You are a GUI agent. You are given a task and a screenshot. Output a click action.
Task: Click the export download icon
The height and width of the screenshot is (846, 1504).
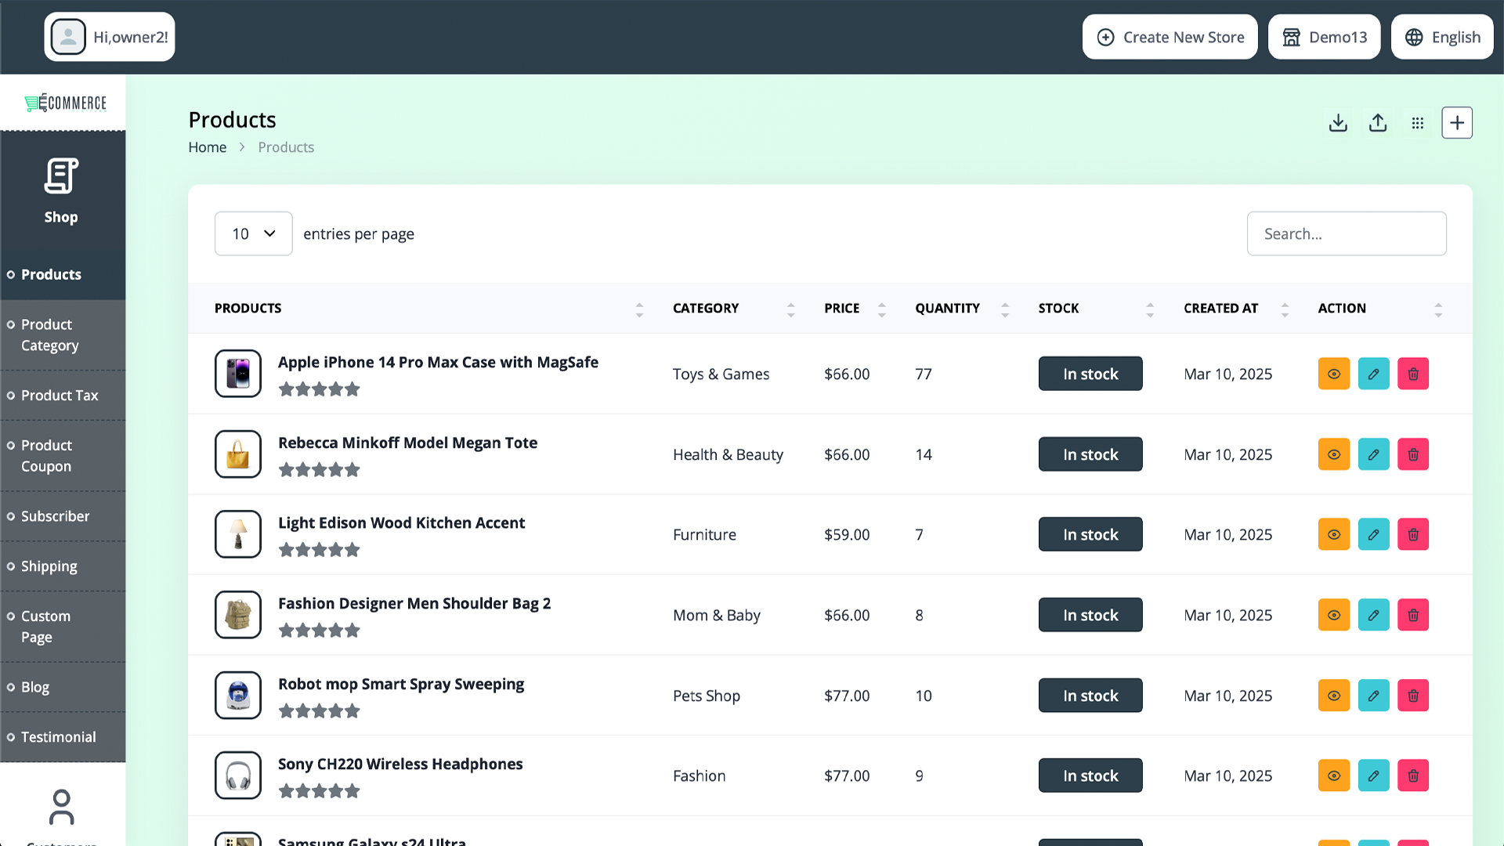pyautogui.click(x=1338, y=123)
